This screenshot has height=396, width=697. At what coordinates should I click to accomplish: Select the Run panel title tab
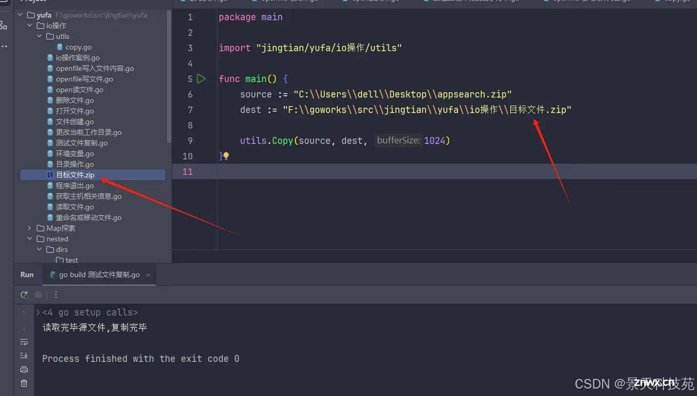[27, 275]
